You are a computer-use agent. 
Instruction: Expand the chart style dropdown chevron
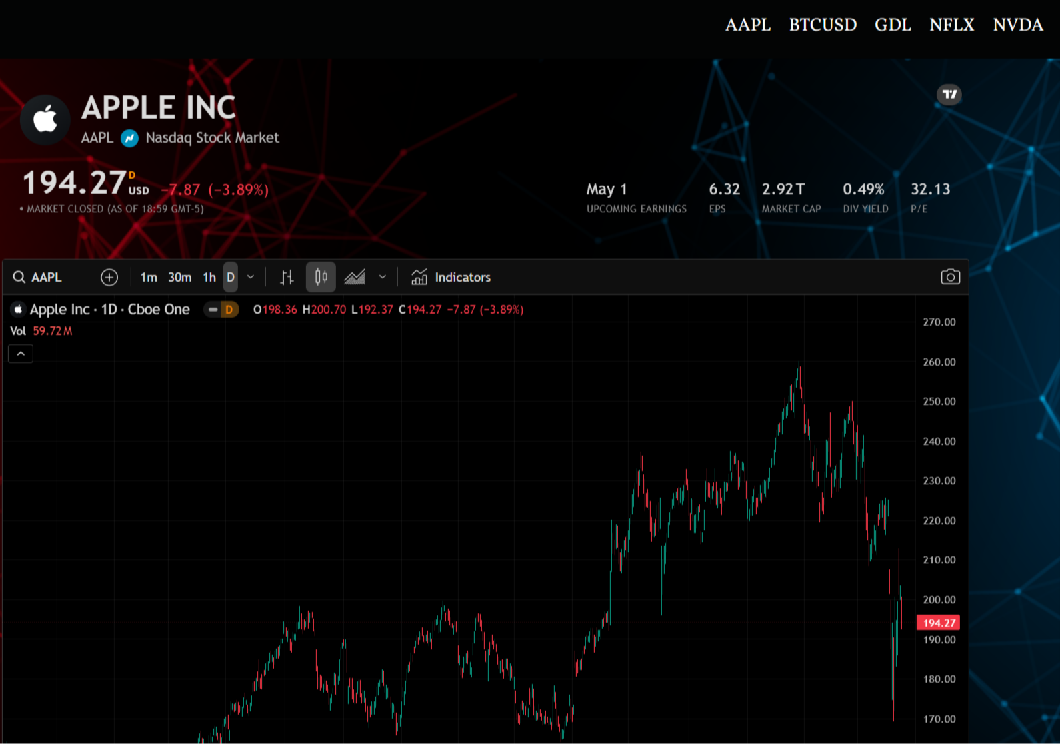pyautogui.click(x=383, y=277)
